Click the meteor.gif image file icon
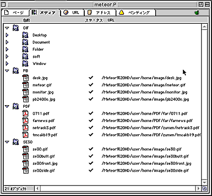This screenshot has width=212, height=196. [25, 85]
